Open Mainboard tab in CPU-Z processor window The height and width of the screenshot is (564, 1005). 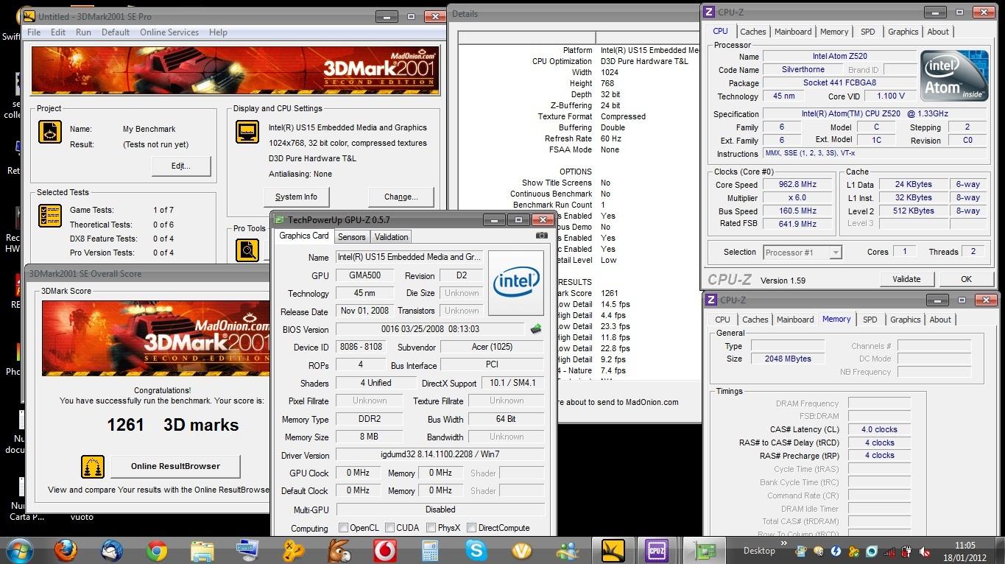[x=793, y=32]
